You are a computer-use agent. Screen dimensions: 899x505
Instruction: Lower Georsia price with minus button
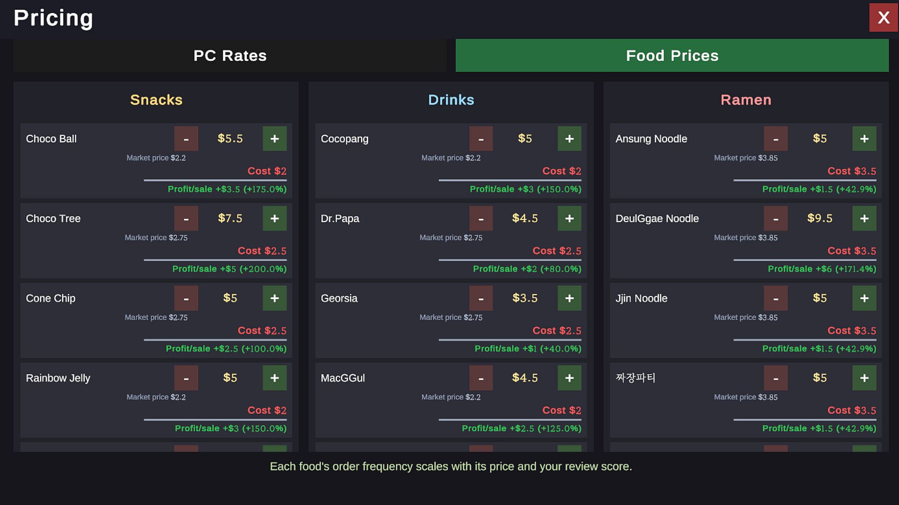point(481,298)
